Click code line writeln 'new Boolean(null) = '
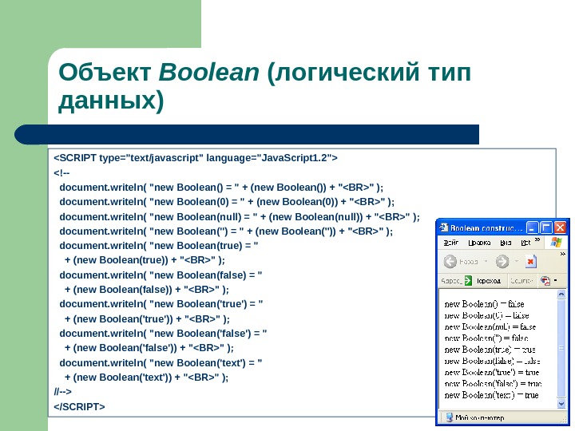Screen dimensions: 575x431 (x=240, y=217)
